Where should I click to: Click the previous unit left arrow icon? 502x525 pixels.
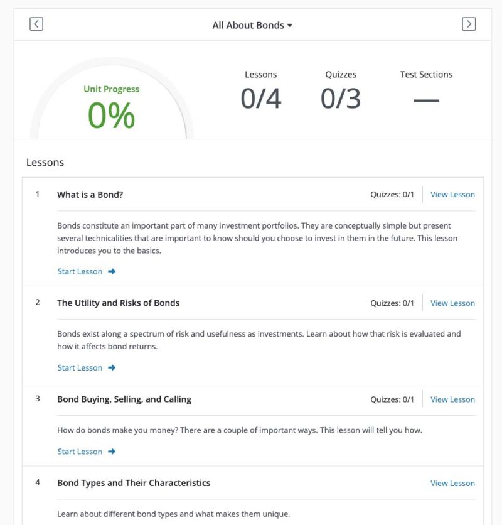point(36,24)
